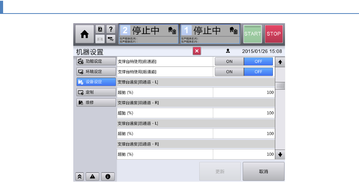Screen dimensions: 359x182
Task: Select lane 2 停止中 status panel
Action: [148, 34]
